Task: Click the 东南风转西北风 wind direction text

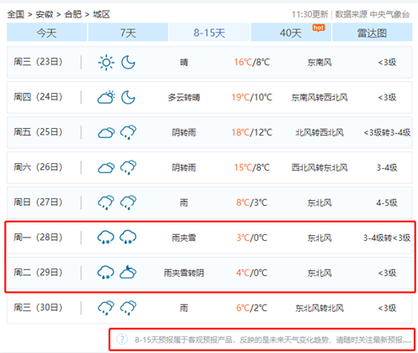Action: 319,97
